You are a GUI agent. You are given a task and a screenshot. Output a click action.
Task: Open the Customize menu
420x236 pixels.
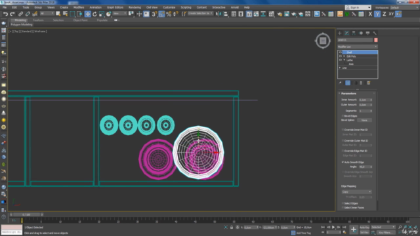pos(169,7)
